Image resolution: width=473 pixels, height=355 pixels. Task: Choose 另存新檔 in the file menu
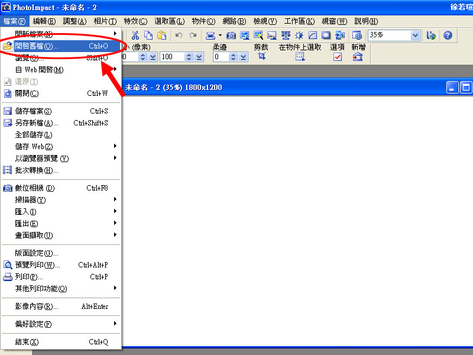tap(61, 123)
